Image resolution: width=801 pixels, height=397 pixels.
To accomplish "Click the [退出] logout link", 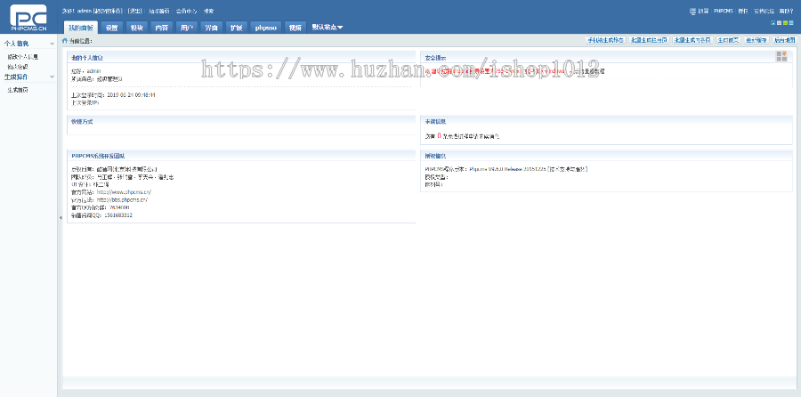I will pos(135,11).
